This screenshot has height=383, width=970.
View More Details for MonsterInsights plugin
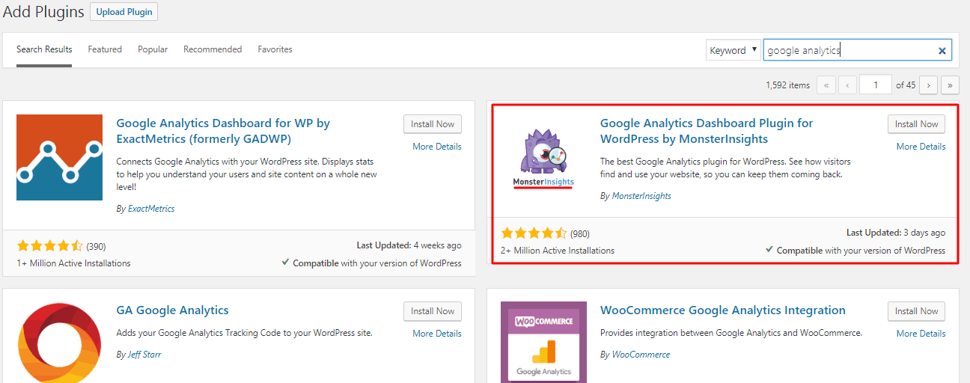[921, 147]
